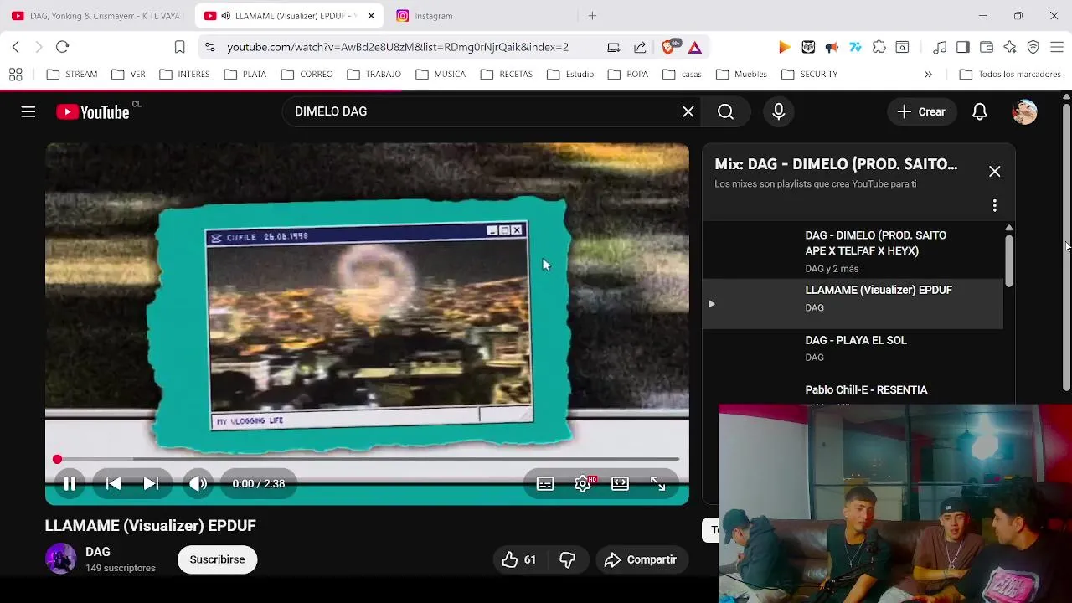This screenshot has height=603, width=1072.
Task: Skip to the previous video
Action: (x=113, y=483)
